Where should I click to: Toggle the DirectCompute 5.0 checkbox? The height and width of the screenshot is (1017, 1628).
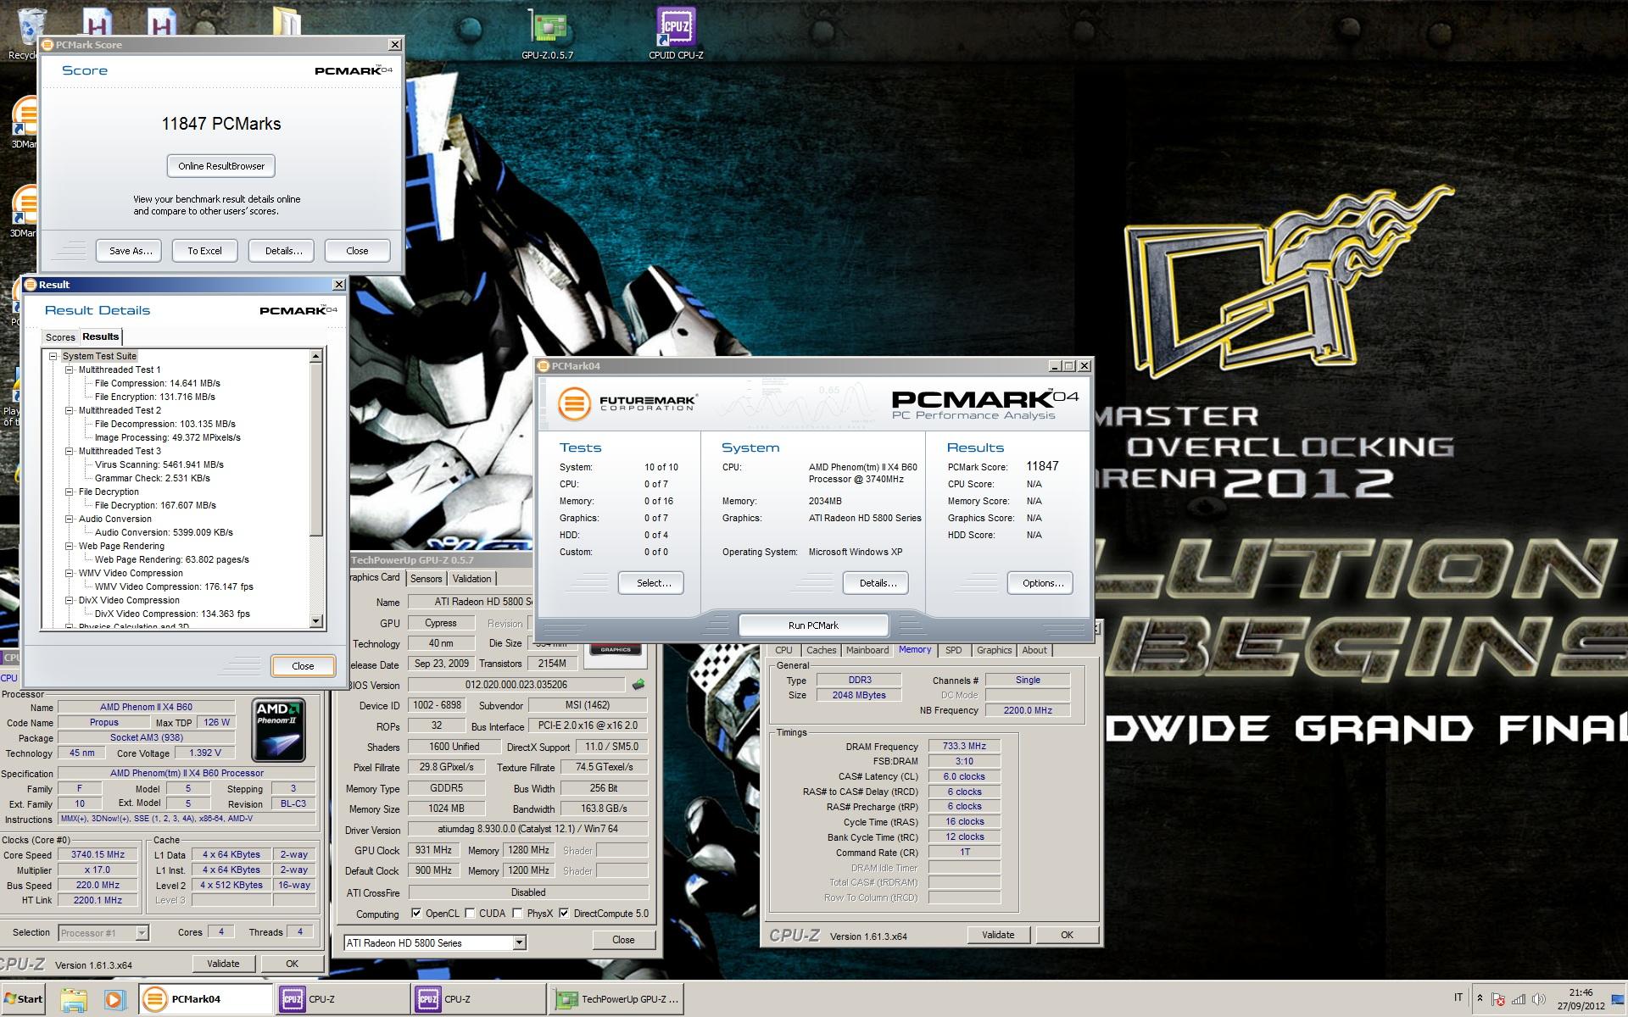564,914
